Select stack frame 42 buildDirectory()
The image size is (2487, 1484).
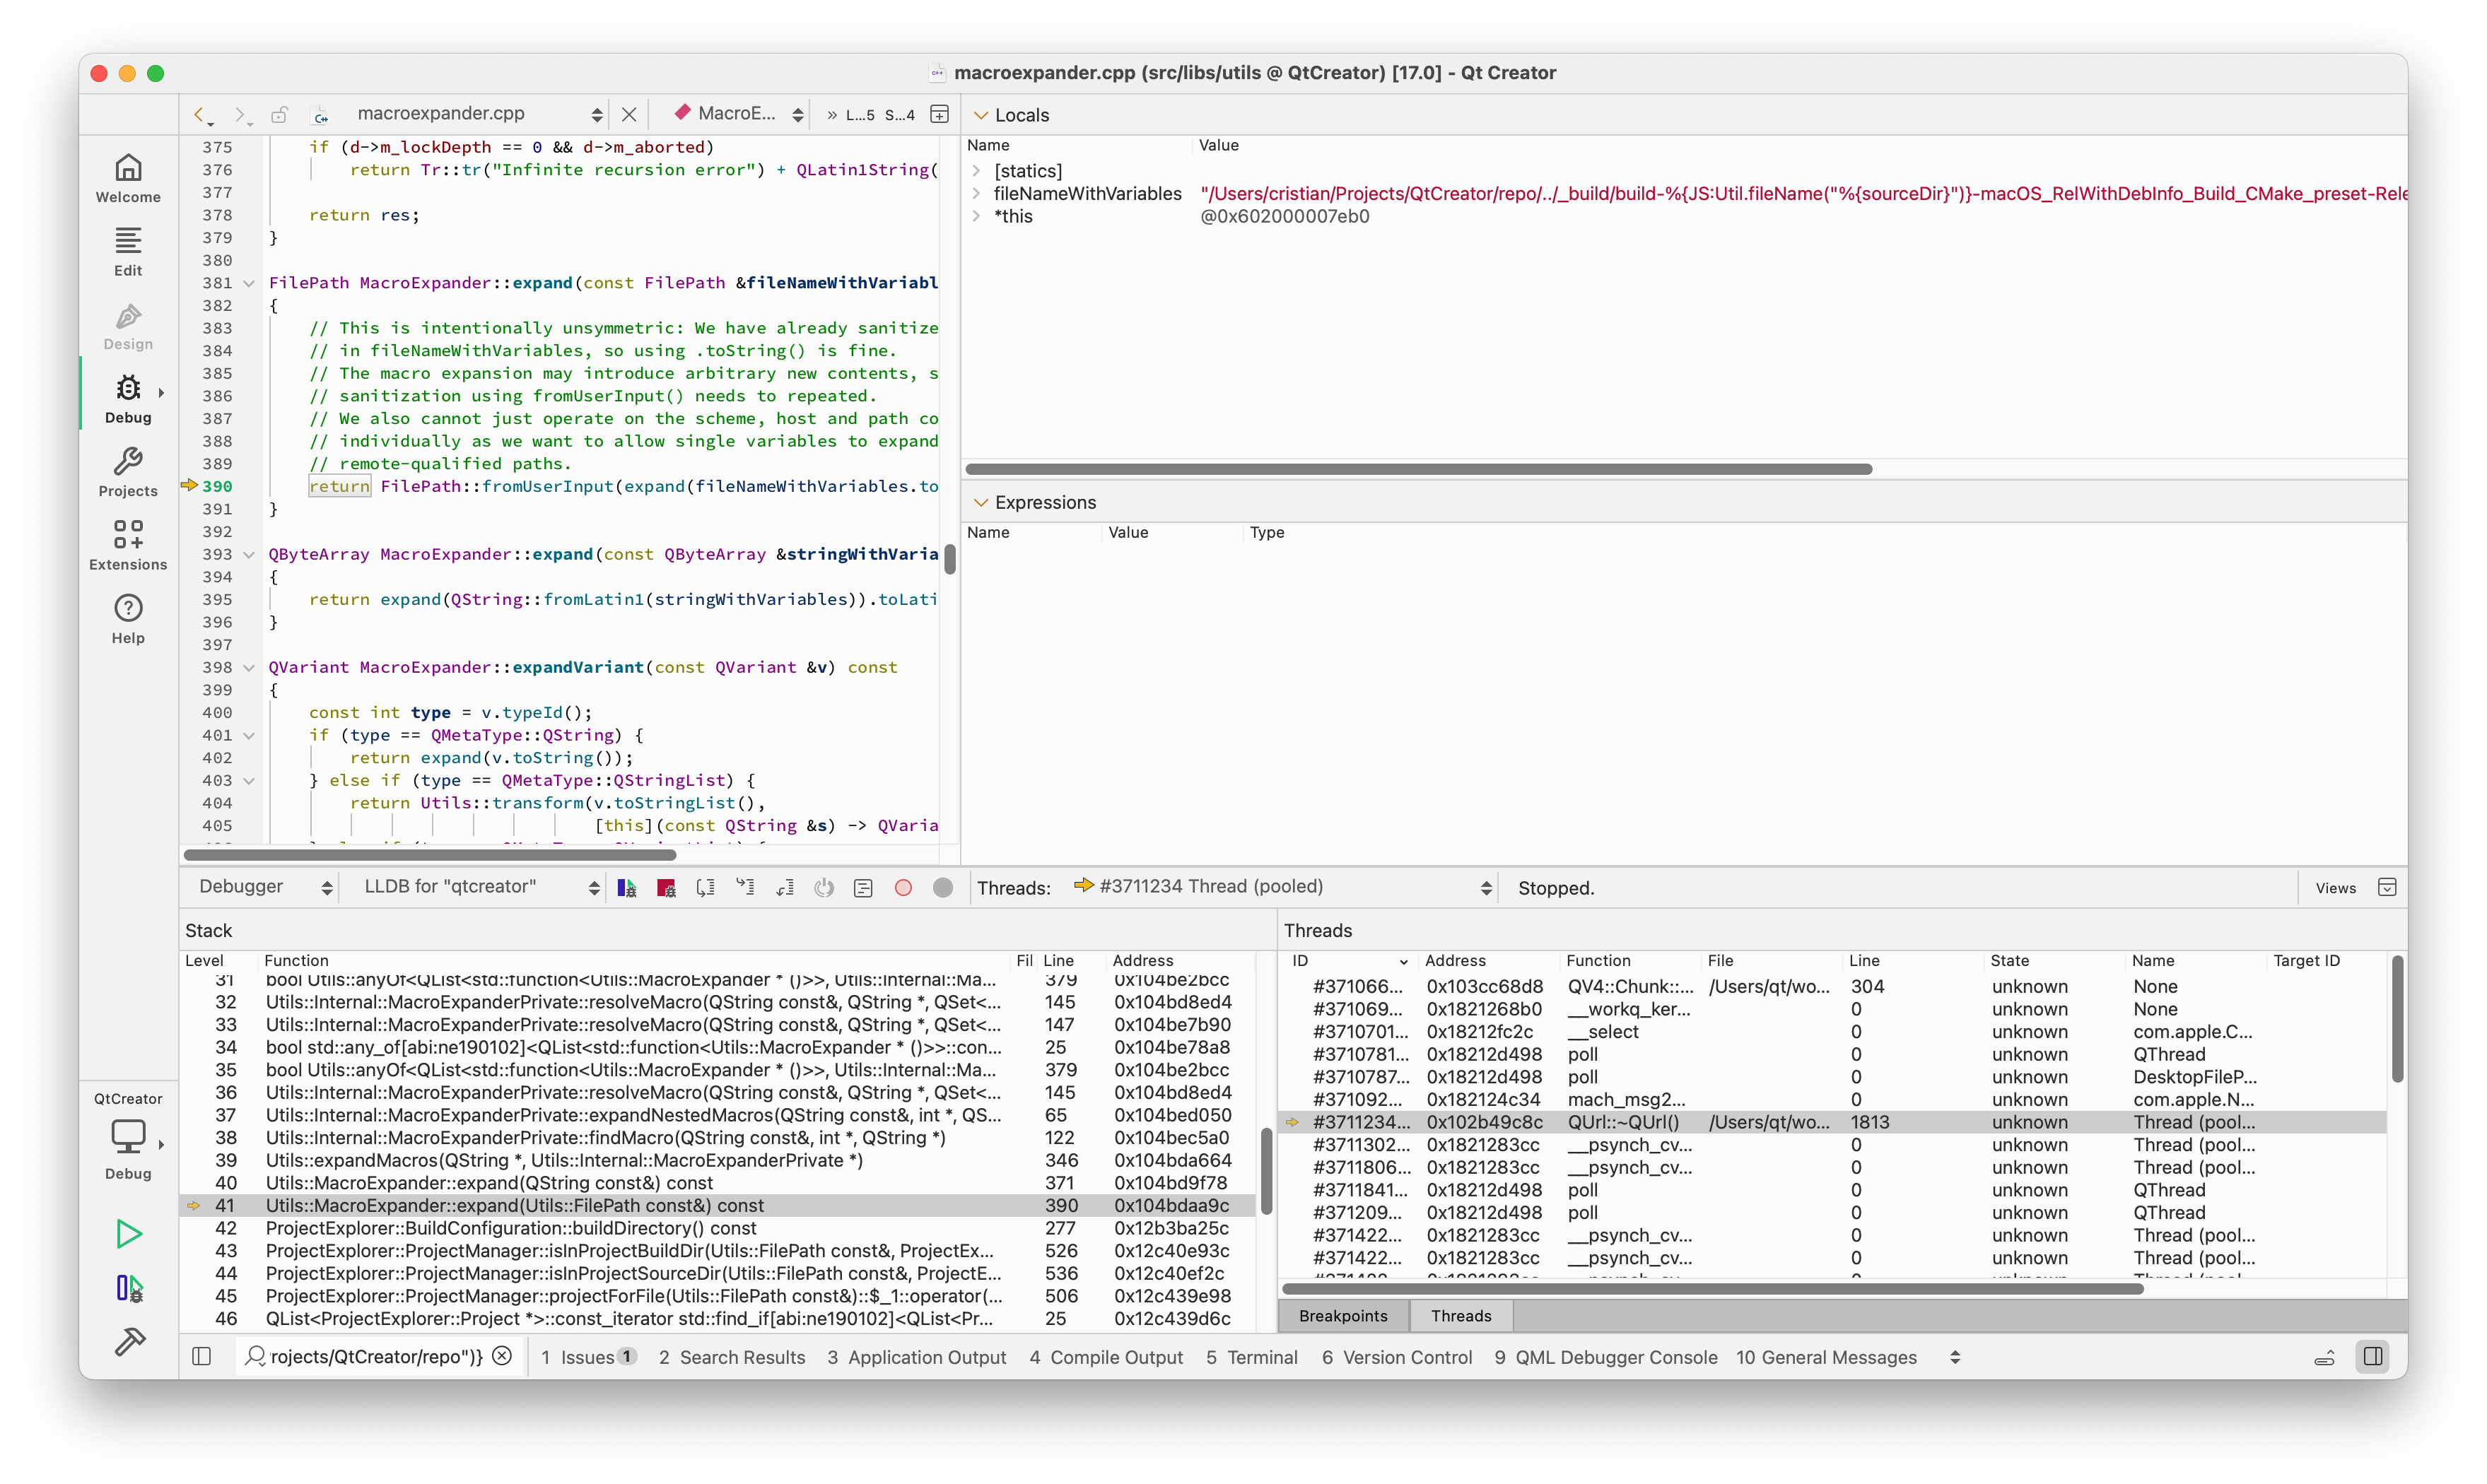(x=716, y=1228)
